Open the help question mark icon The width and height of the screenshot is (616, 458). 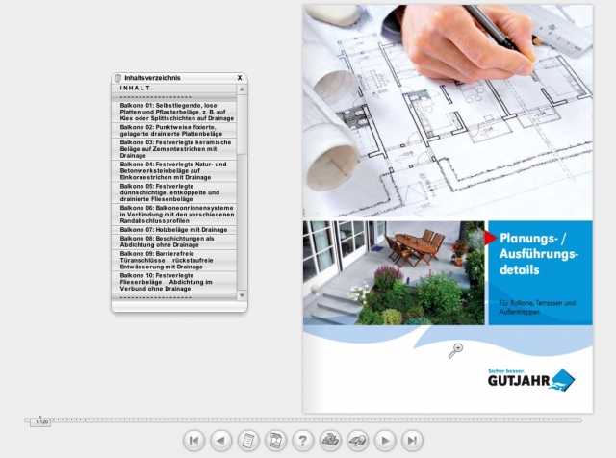point(302,440)
